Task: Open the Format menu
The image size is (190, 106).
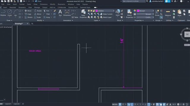Action: pos(22,4)
